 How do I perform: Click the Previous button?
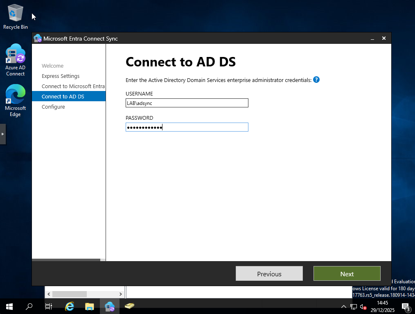point(269,273)
